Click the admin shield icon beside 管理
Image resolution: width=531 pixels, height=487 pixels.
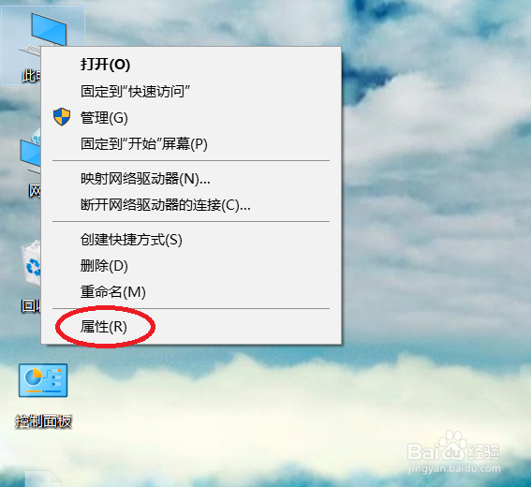(x=62, y=117)
